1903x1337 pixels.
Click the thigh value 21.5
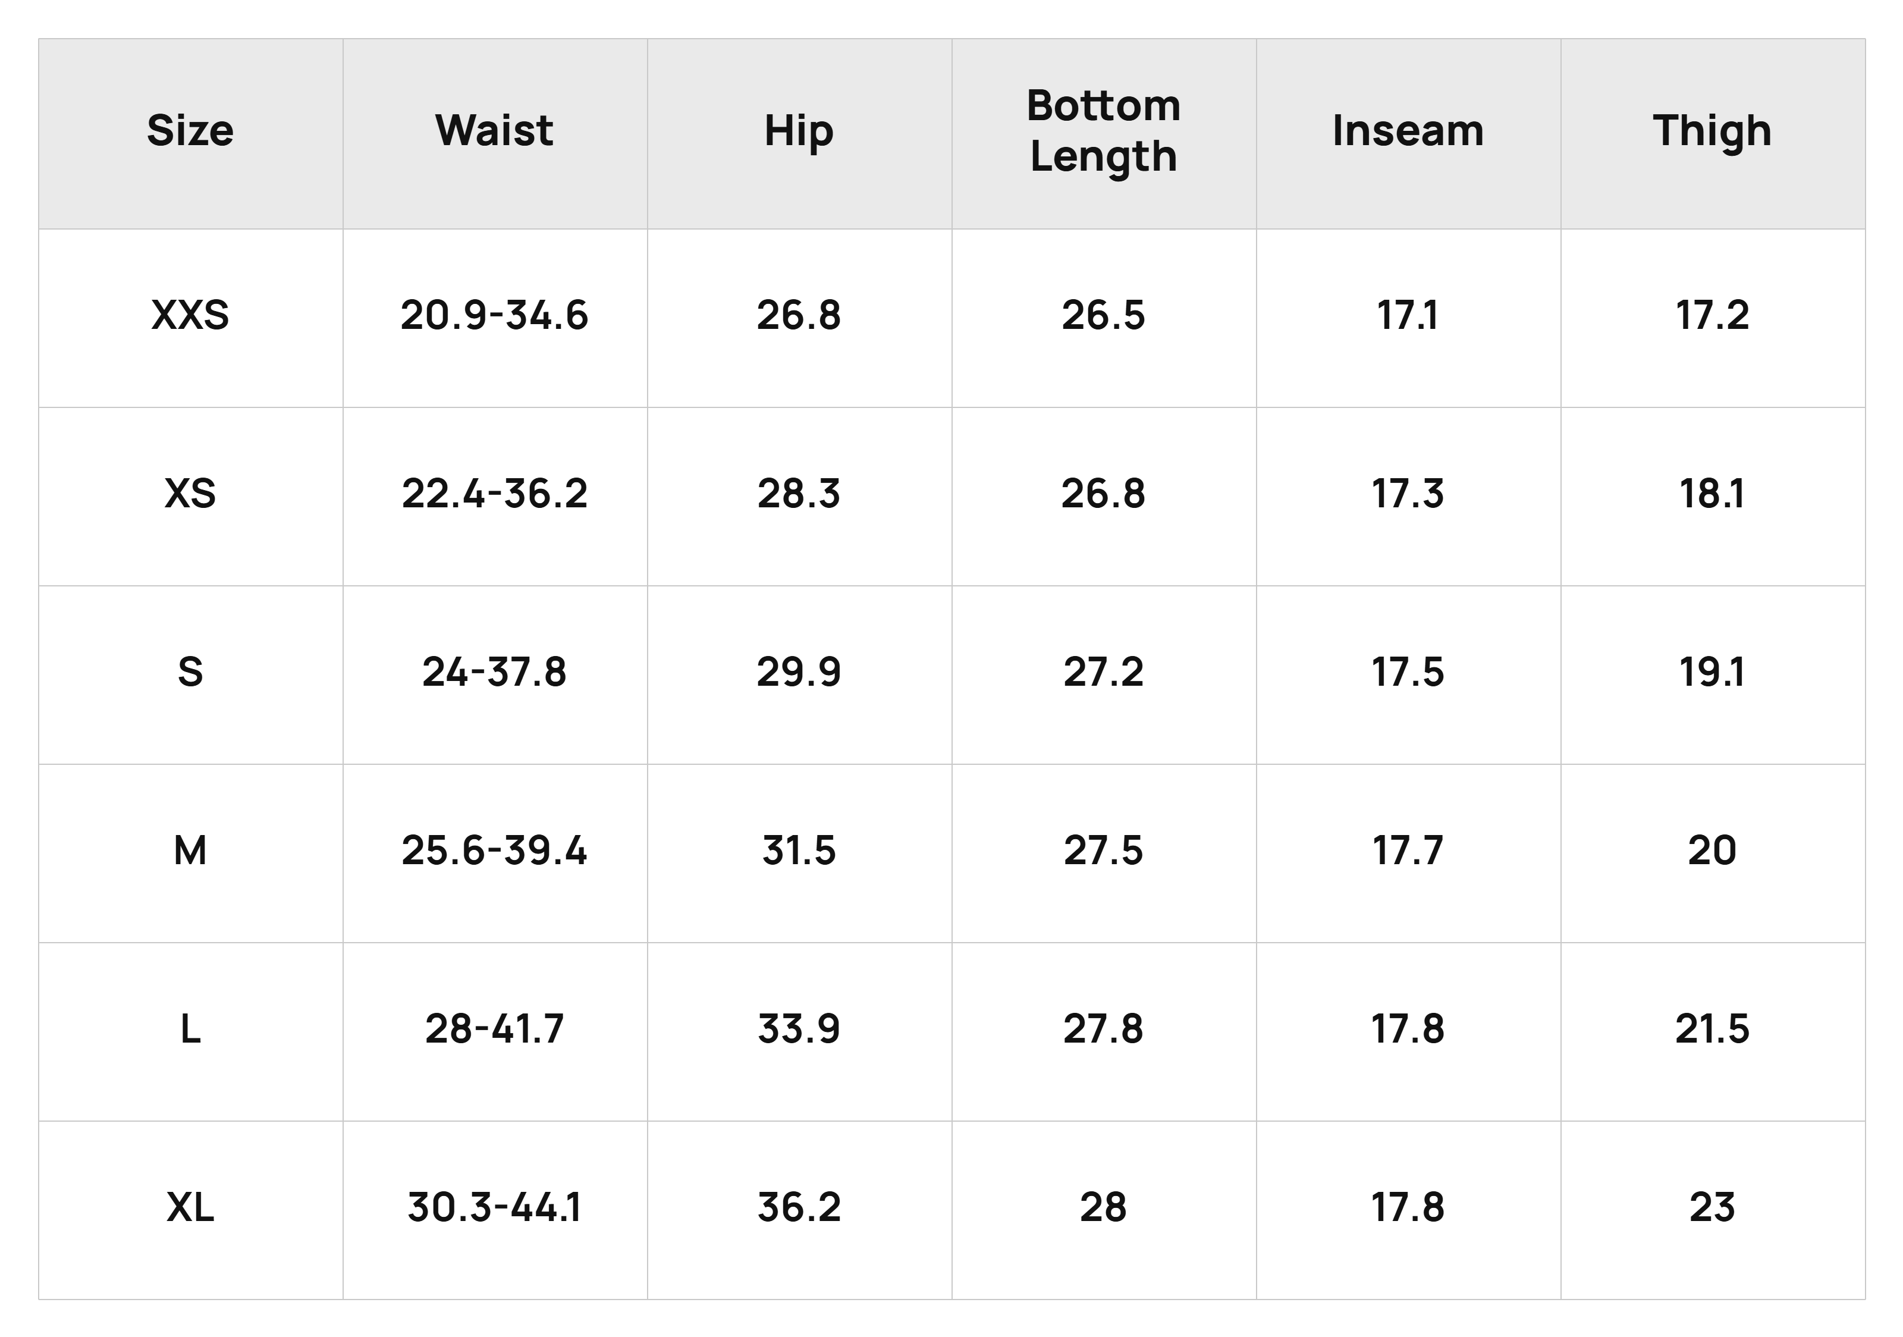[1712, 1030]
